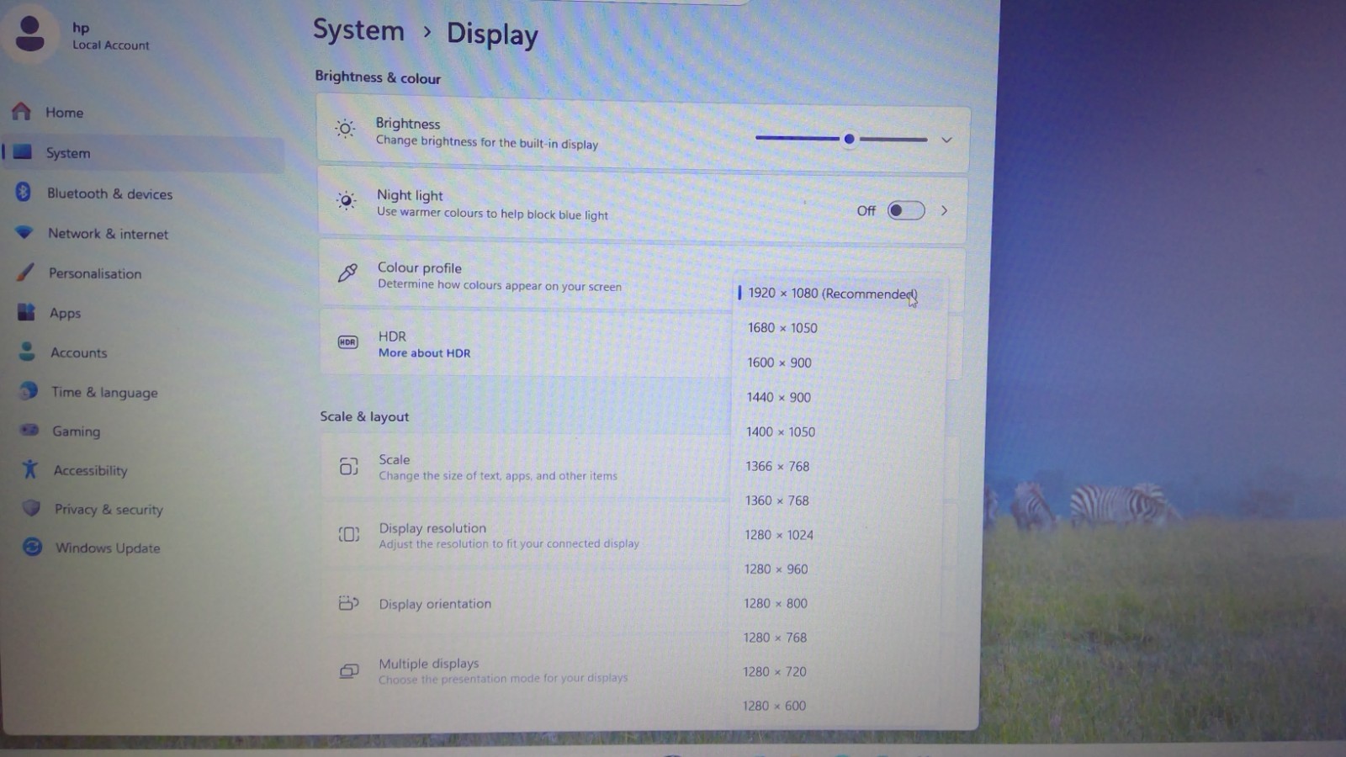
Task: Choose 1366 × 768 resolution
Action: pyautogui.click(x=835, y=466)
